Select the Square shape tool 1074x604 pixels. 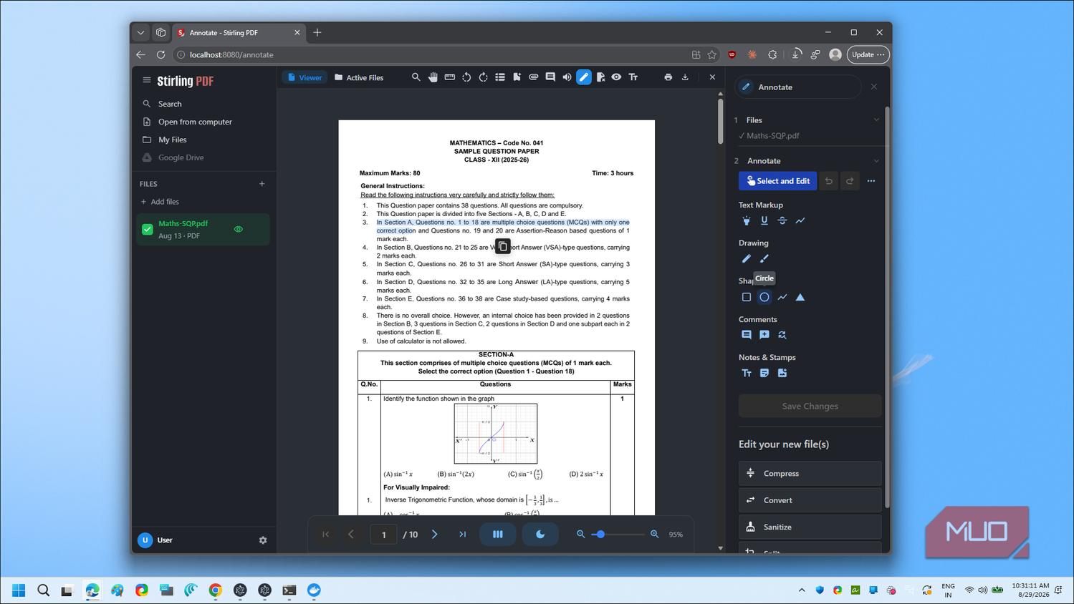pyautogui.click(x=747, y=297)
